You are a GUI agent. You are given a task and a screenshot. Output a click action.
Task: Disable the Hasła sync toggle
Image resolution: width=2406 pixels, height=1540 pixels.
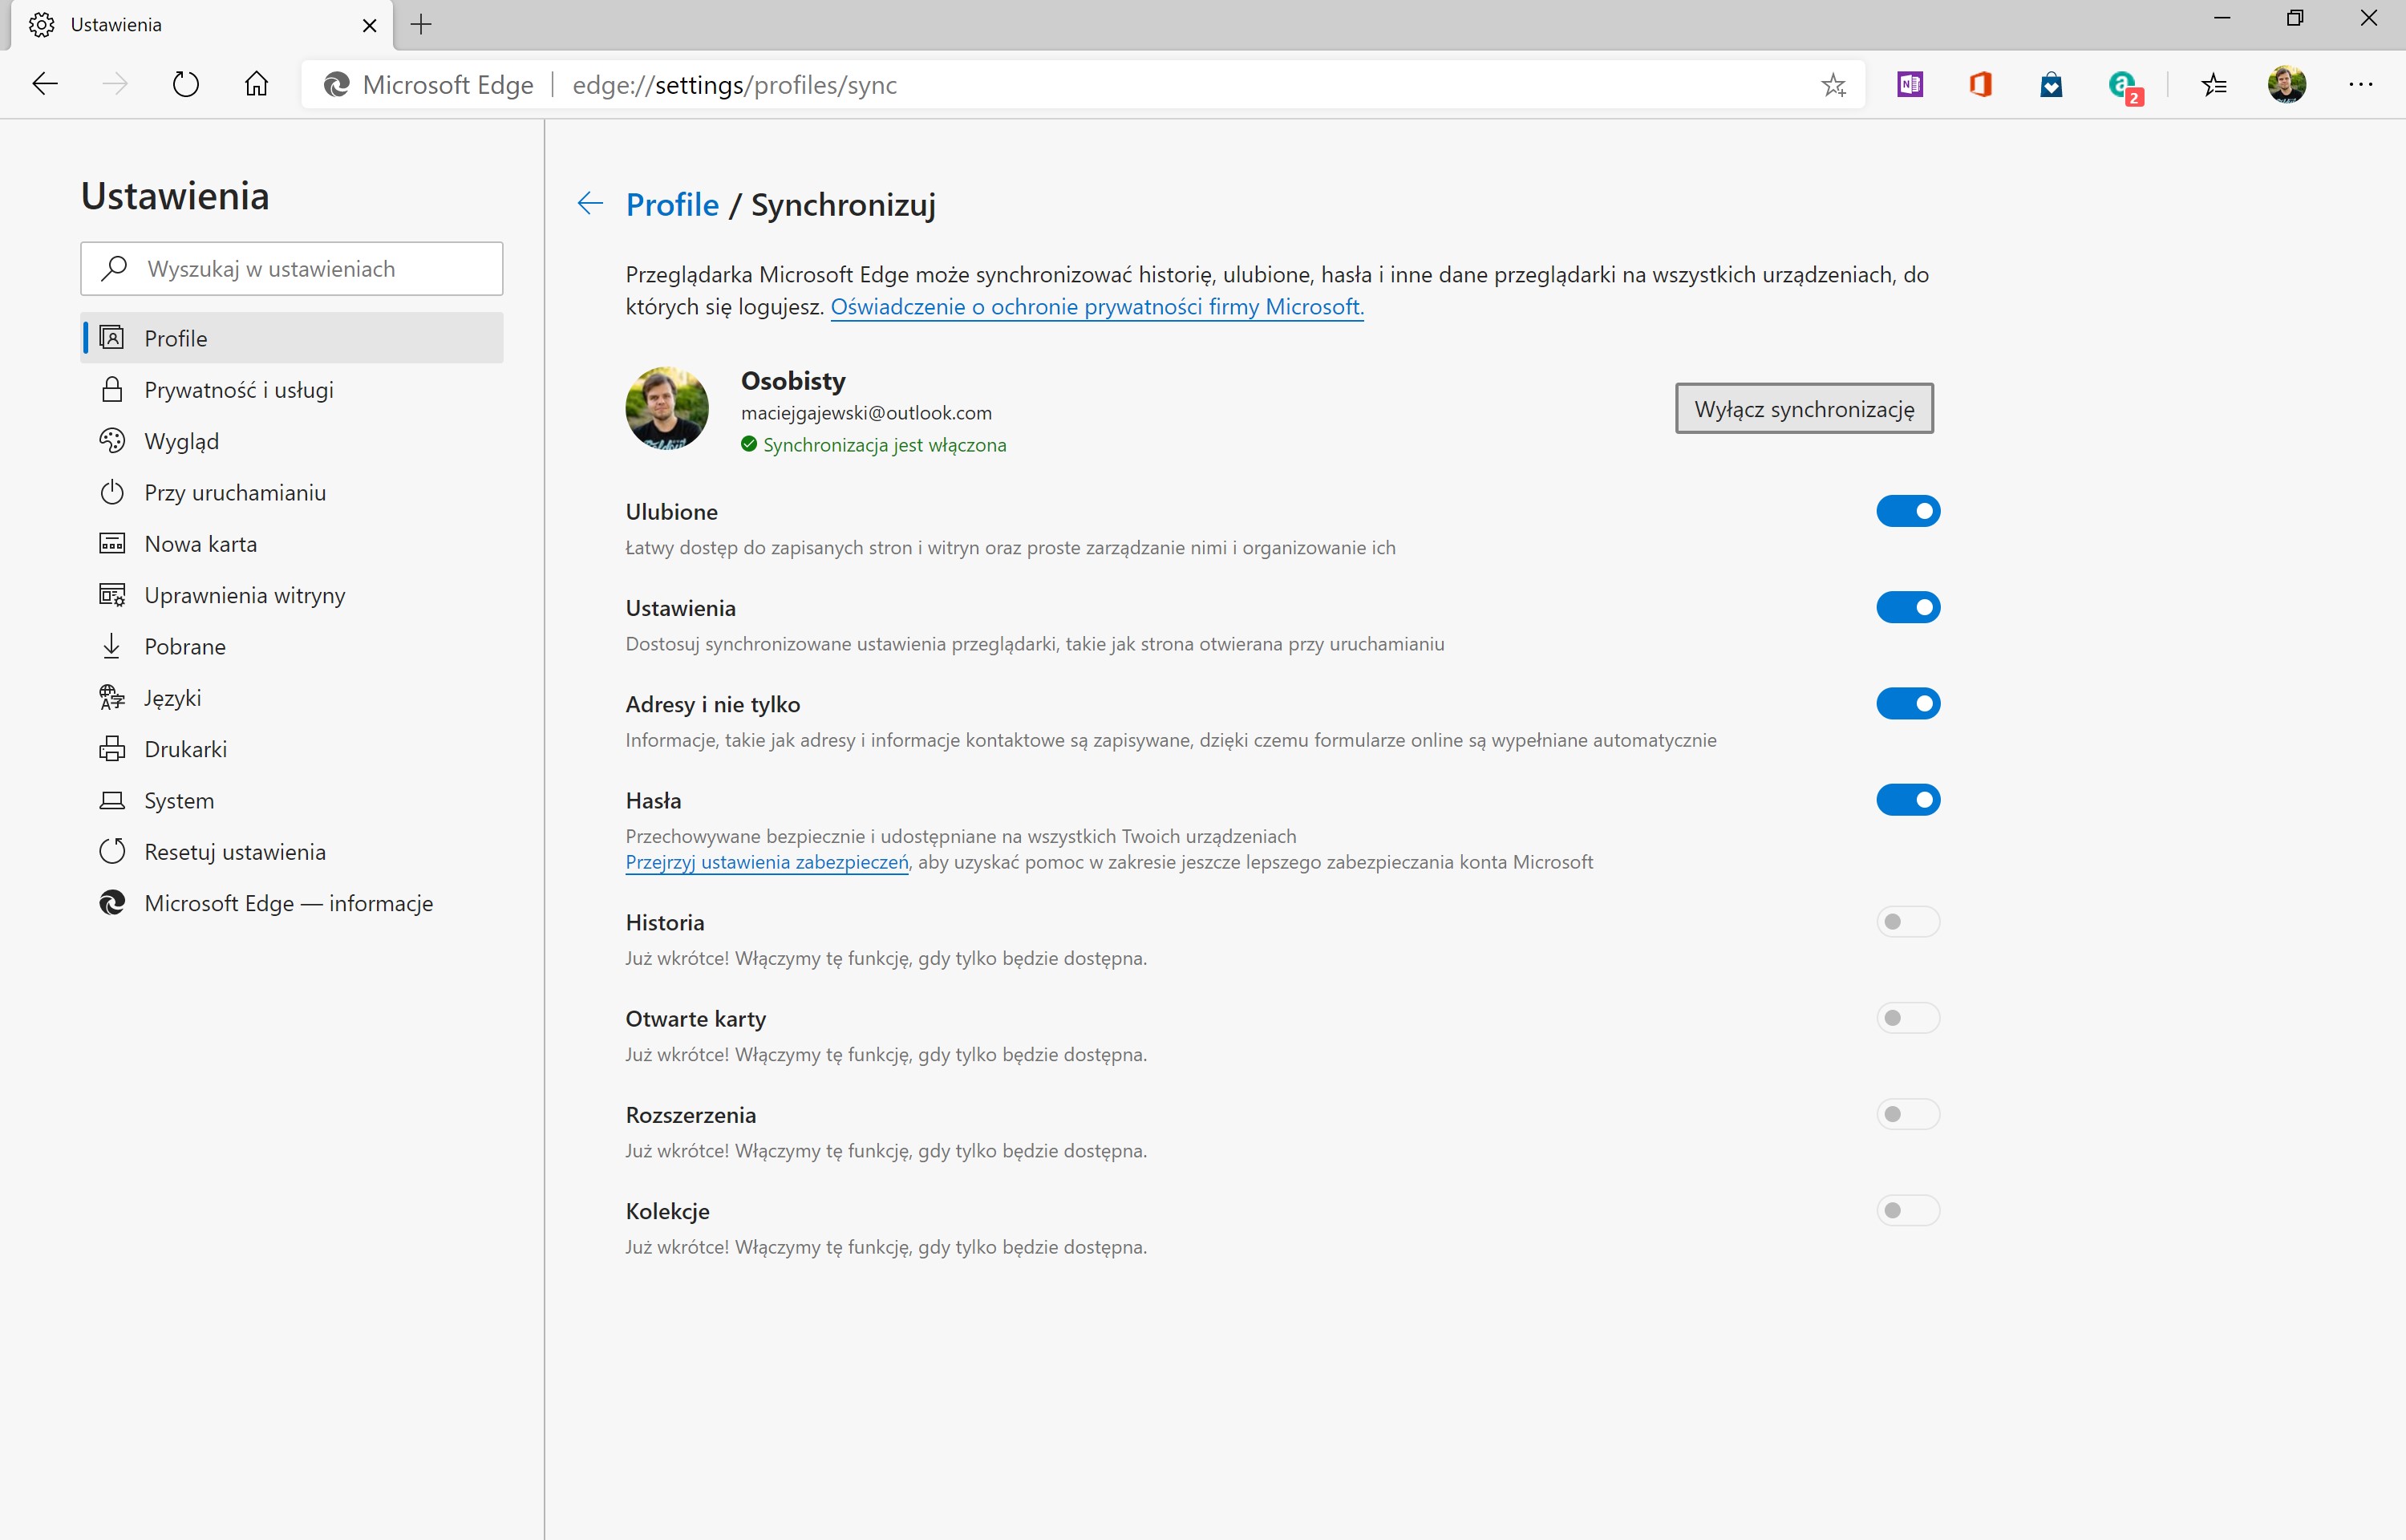click(1907, 800)
